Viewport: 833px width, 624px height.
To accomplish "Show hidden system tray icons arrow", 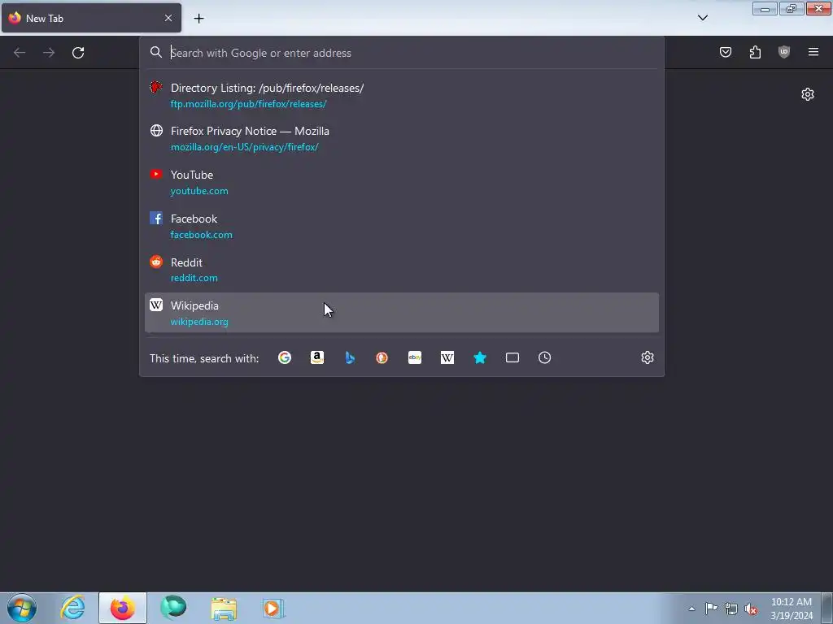I will tap(691, 609).
